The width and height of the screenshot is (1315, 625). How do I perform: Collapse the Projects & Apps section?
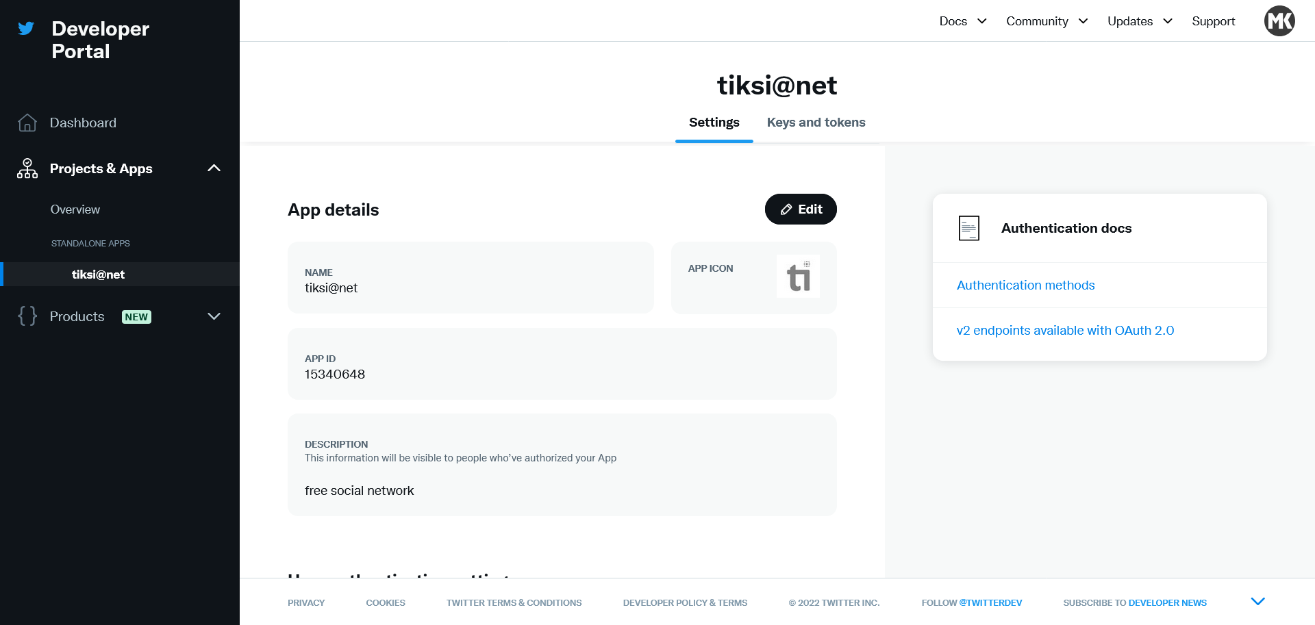(214, 168)
